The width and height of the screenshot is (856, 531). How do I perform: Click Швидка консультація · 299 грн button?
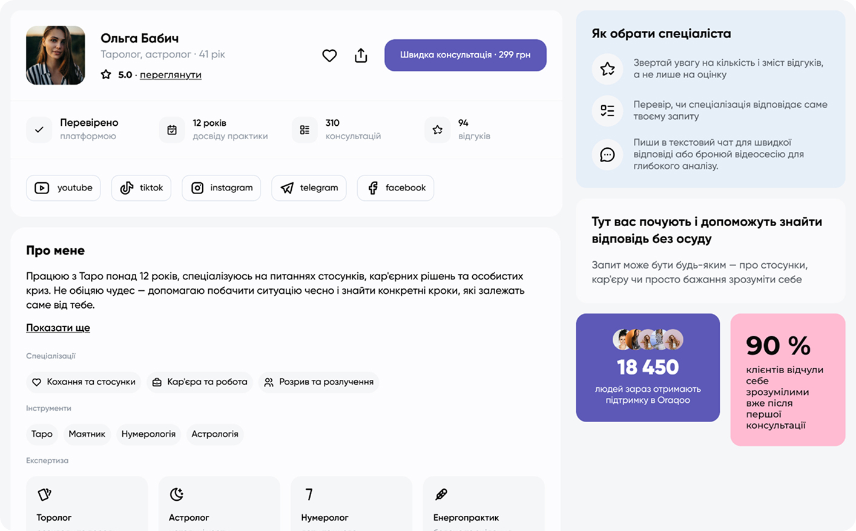pyautogui.click(x=466, y=55)
